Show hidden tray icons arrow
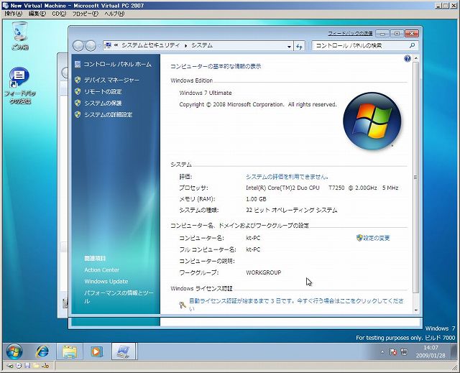This screenshot has height=373, width=460. pos(382,351)
